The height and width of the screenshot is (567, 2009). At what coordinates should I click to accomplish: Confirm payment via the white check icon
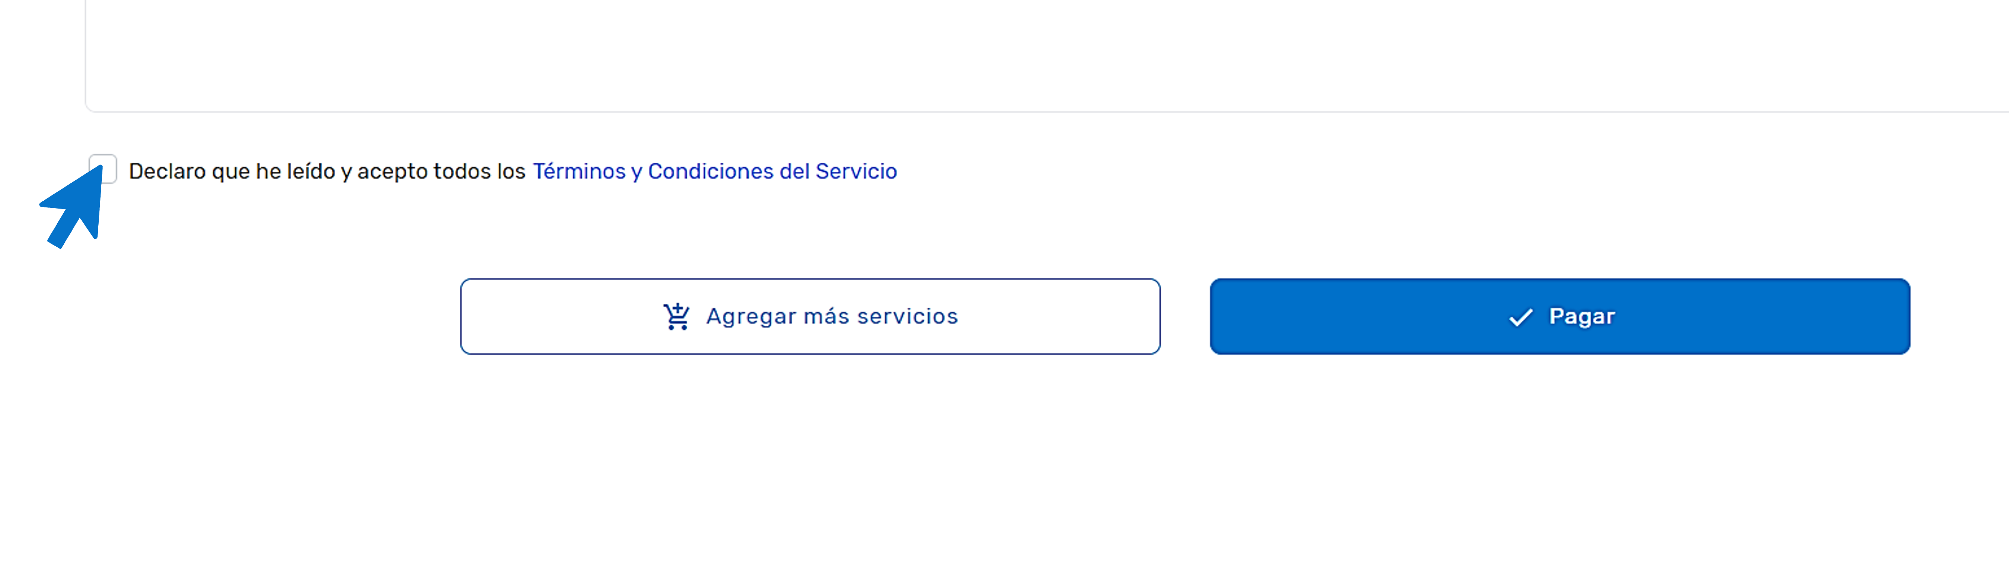coord(1521,317)
